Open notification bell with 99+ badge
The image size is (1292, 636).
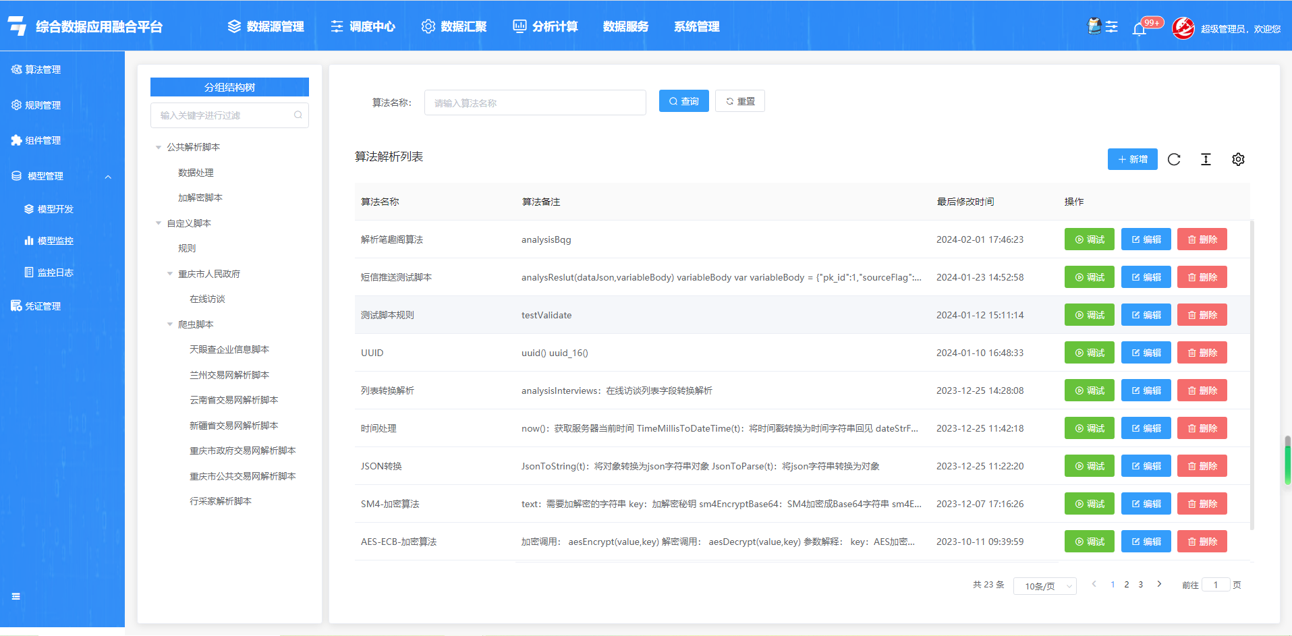[1140, 28]
